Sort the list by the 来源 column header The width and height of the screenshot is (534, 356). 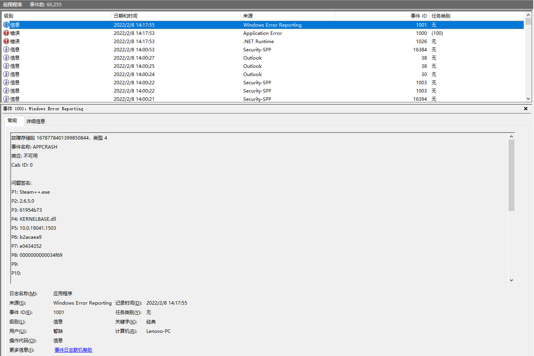pyautogui.click(x=288, y=16)
